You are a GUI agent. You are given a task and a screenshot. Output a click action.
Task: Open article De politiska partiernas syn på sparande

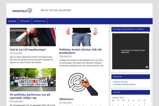30,96
